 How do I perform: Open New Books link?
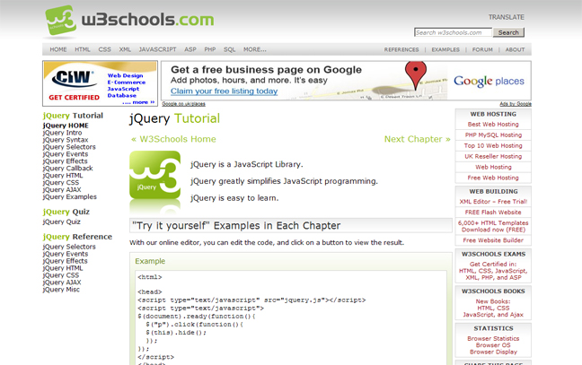(x=493, y=308)
